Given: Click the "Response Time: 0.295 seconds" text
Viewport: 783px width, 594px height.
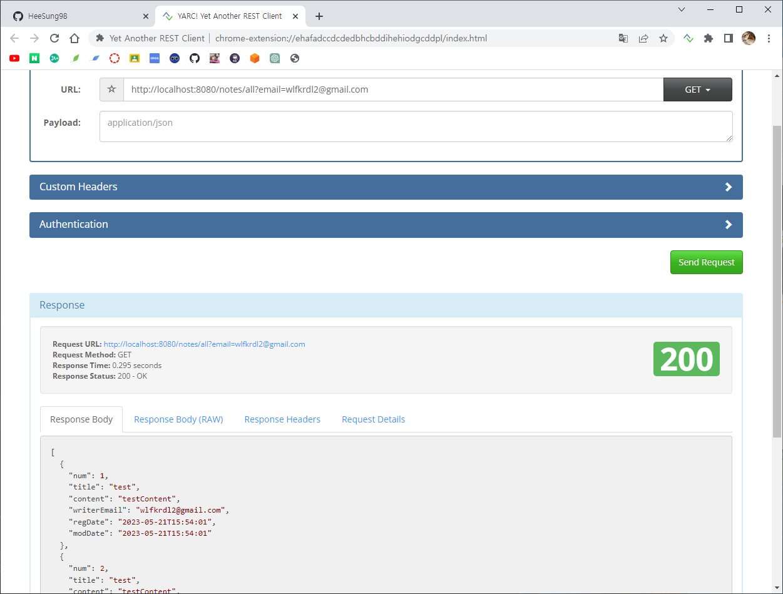Looking at the screenshot, I should coord(107,366).
